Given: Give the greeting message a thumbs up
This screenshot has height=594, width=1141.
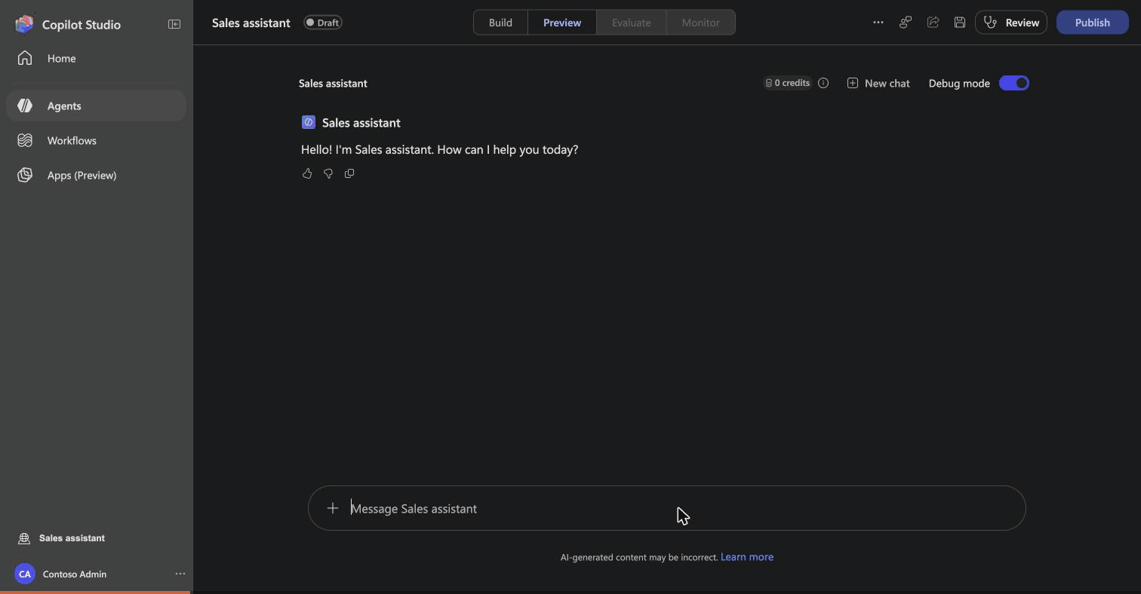Looking at the screenshot, I should (307, 173).
